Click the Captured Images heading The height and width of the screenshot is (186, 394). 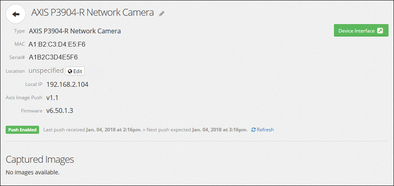pos(40,159)
